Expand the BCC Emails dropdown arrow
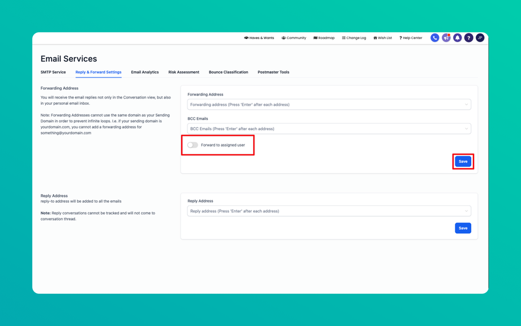This screenshot has width=521, height=326. coord(466,129)
